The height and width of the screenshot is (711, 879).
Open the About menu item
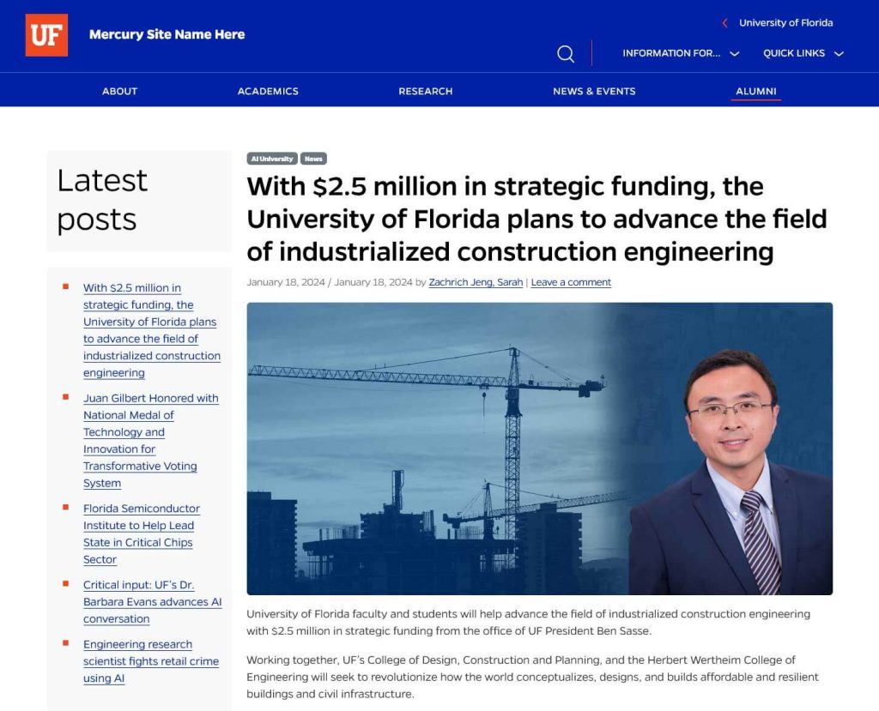coord(119,91)
